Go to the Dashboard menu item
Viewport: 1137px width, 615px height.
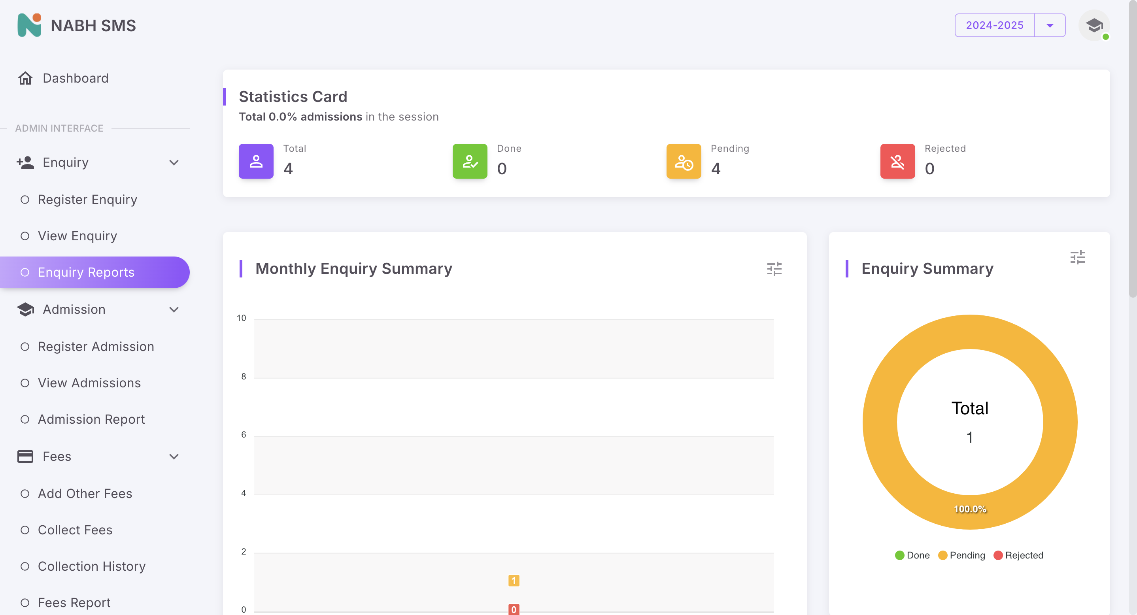coord(95,78)
